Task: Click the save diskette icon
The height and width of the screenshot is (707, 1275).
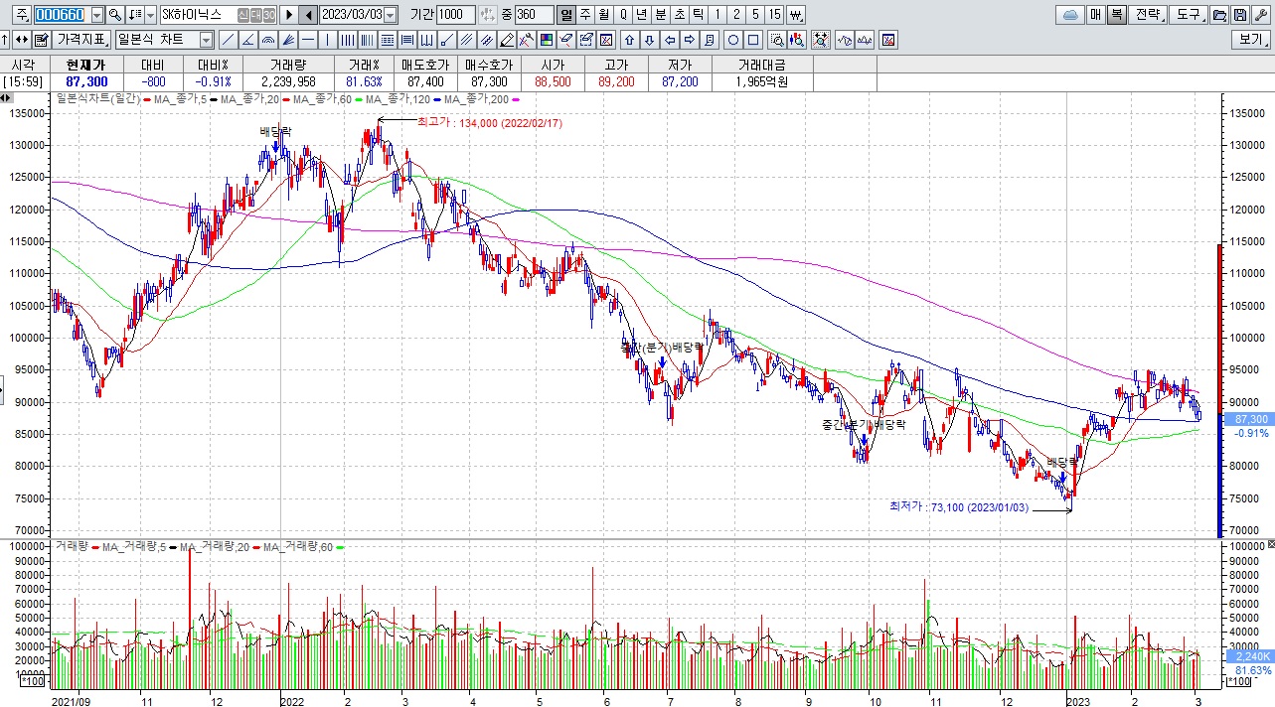Action: click(1240, 15)
